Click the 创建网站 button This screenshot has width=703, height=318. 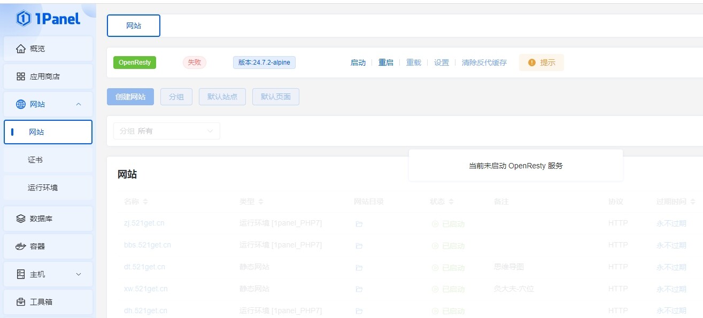130,97
